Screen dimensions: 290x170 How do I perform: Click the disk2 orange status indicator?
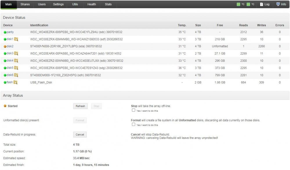click(x=5, y=46)
